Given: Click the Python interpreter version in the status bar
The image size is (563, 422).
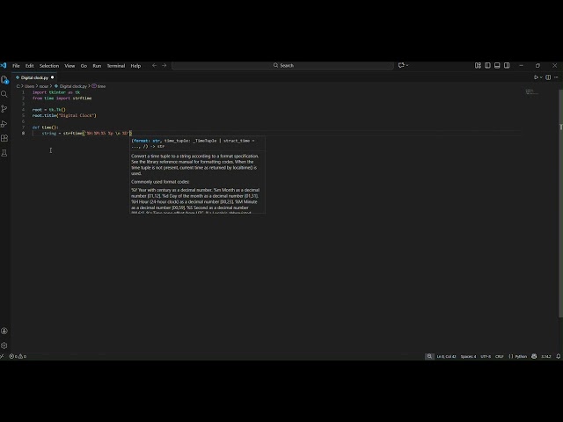Looking at the screenshot, I should pyautogui.click(x=546, y=356).
